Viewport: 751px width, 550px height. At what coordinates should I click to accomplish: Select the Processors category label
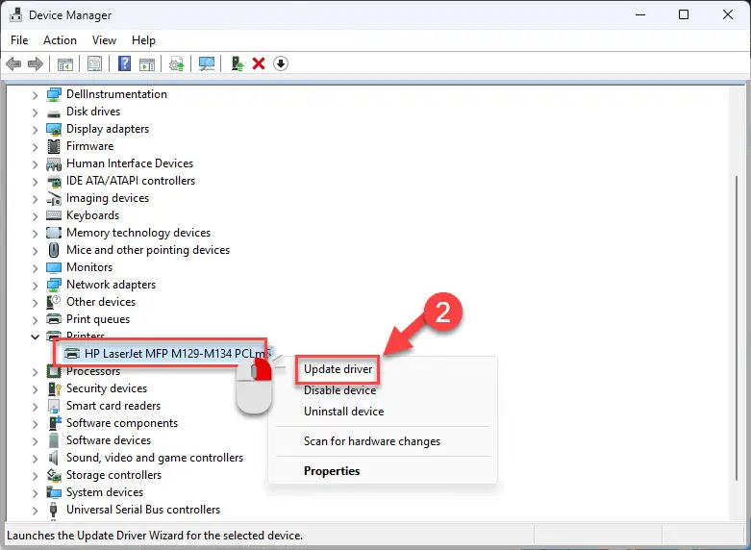point(93,371)
